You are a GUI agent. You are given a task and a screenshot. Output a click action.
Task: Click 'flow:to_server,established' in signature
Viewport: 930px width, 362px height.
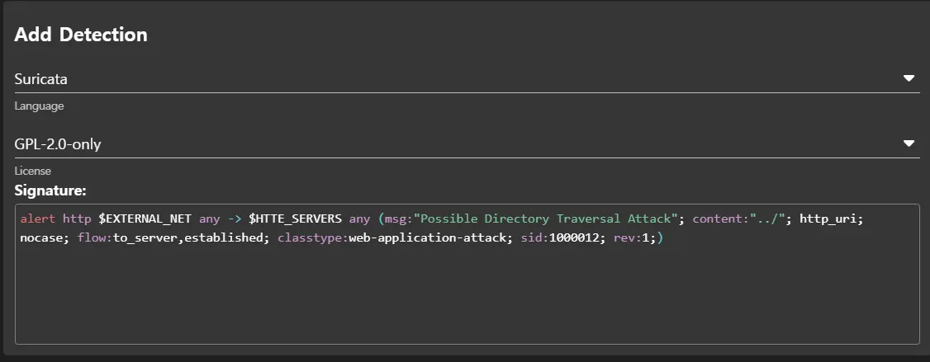tap(171, 238)
